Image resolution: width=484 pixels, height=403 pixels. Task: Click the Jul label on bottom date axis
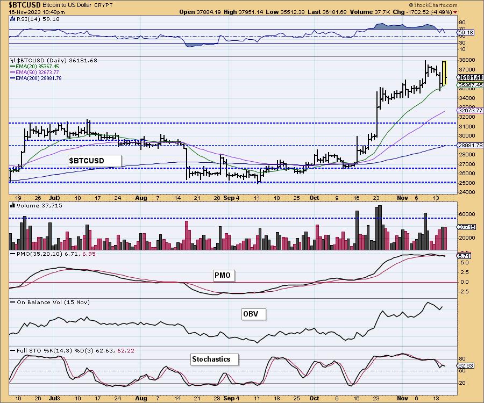coord(53,398)
